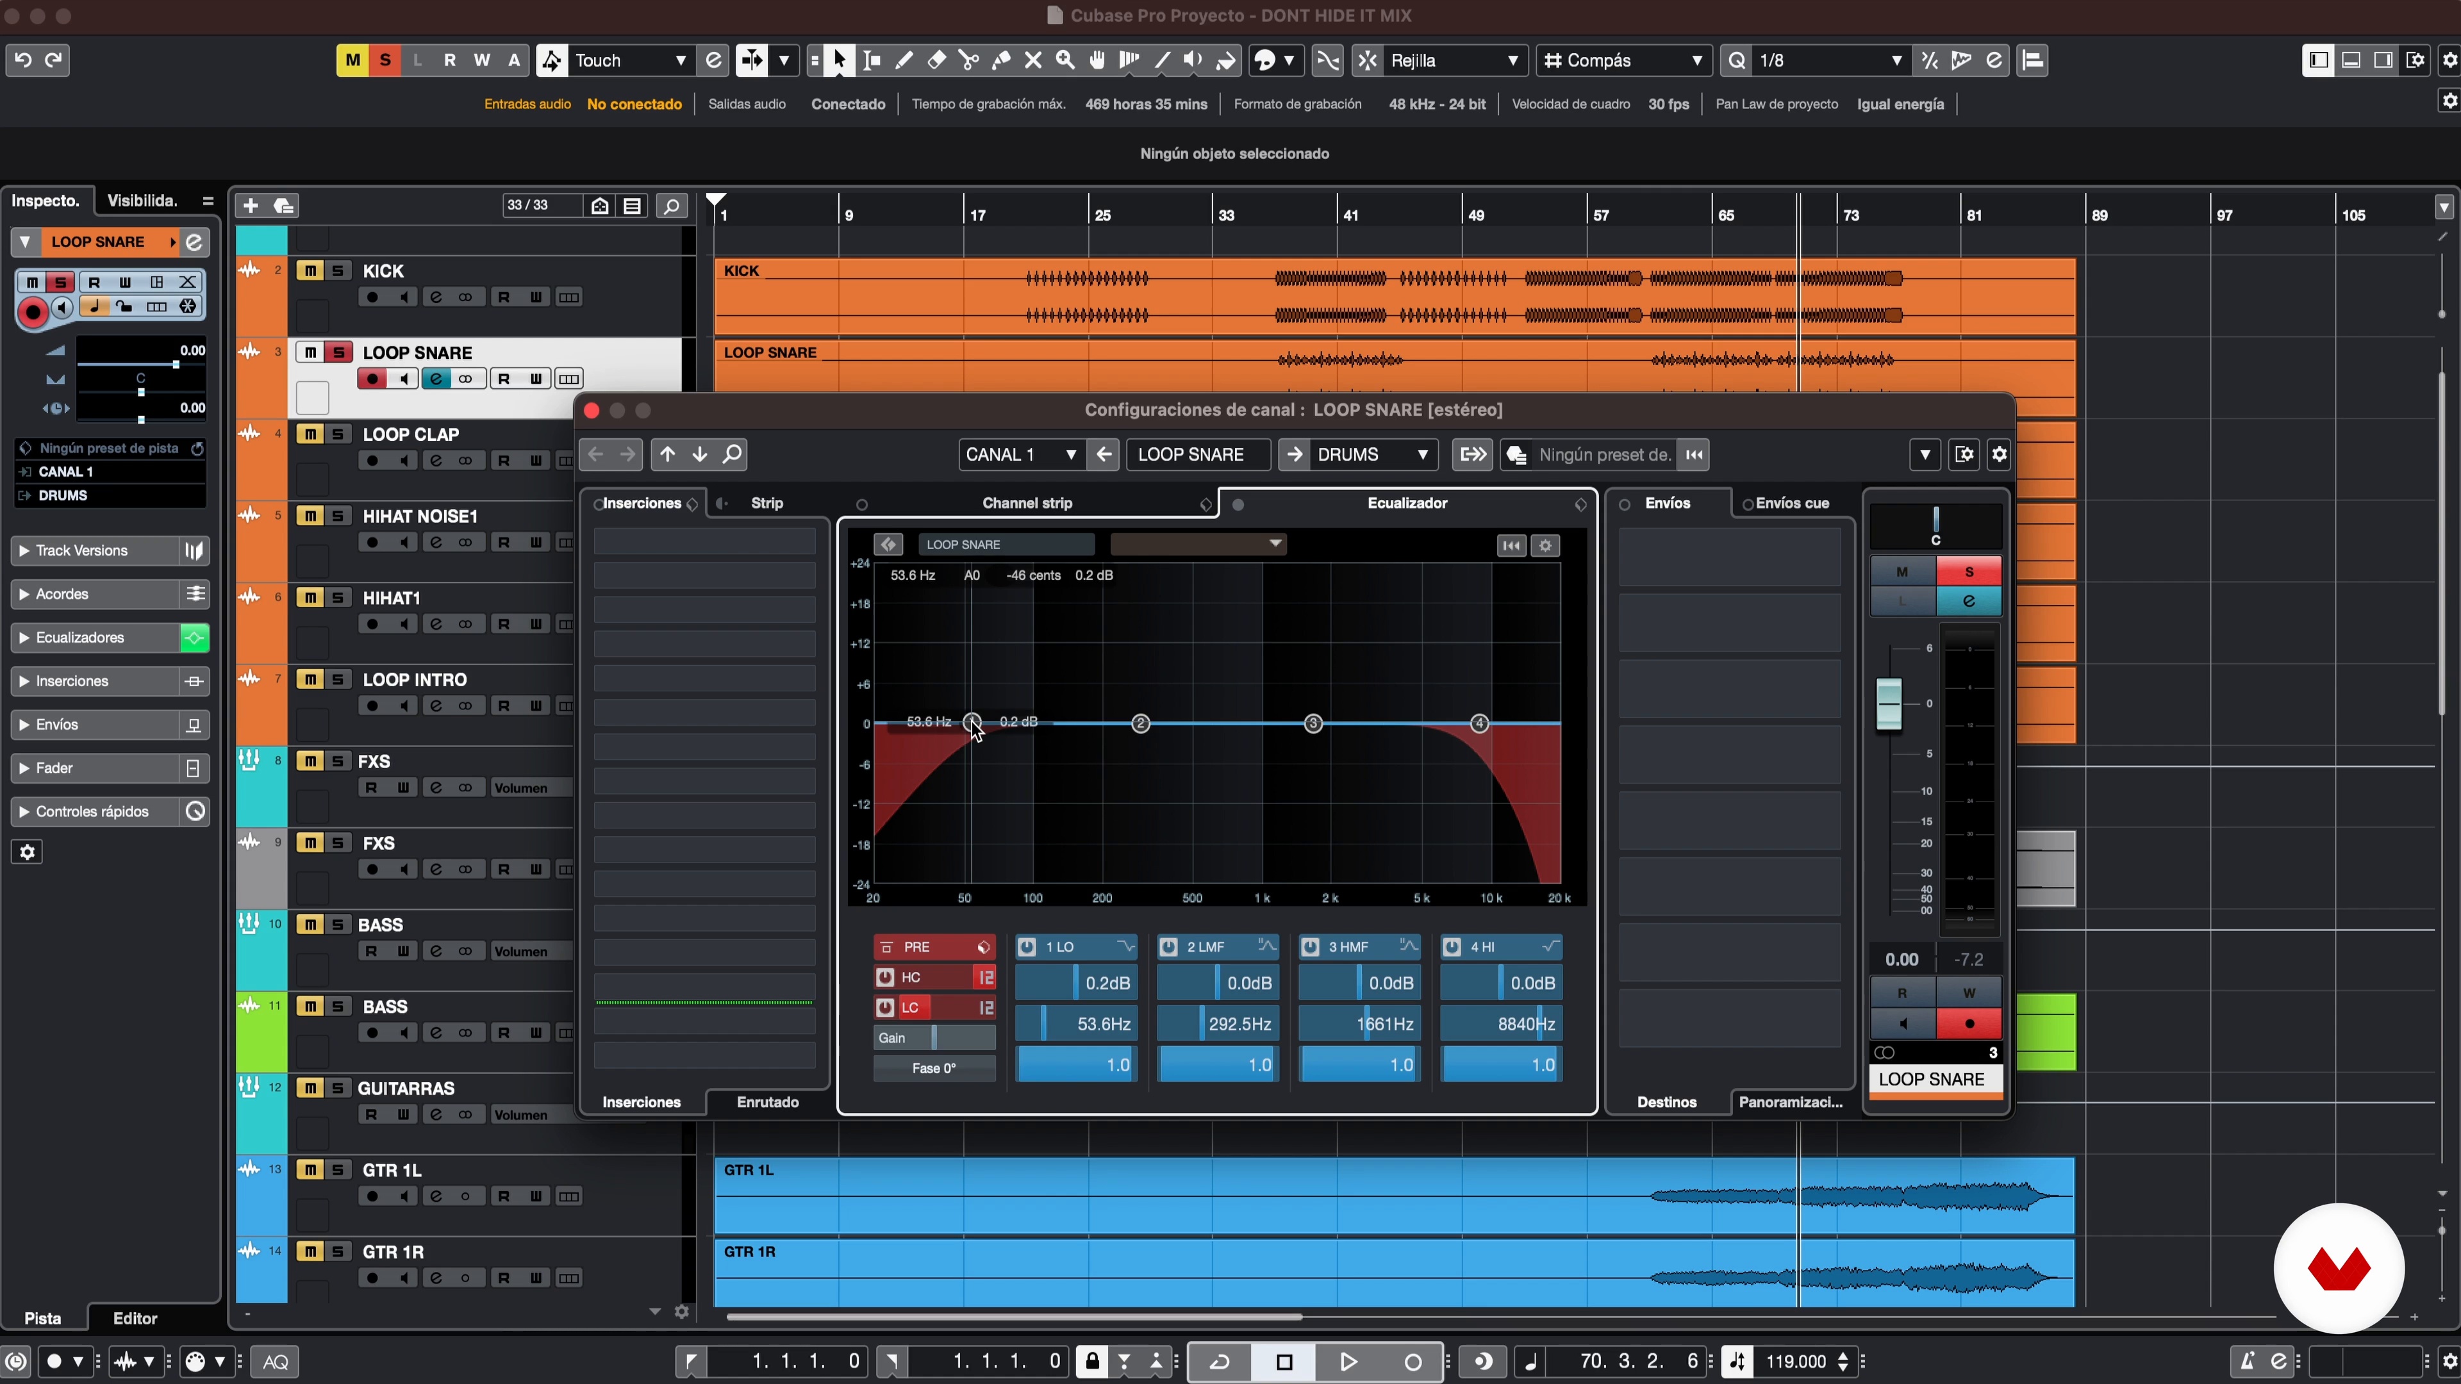Viewport: 2461px width, 1384px height.
Task: Click EQ band 2 node on curve
Action: point(1141,723)
